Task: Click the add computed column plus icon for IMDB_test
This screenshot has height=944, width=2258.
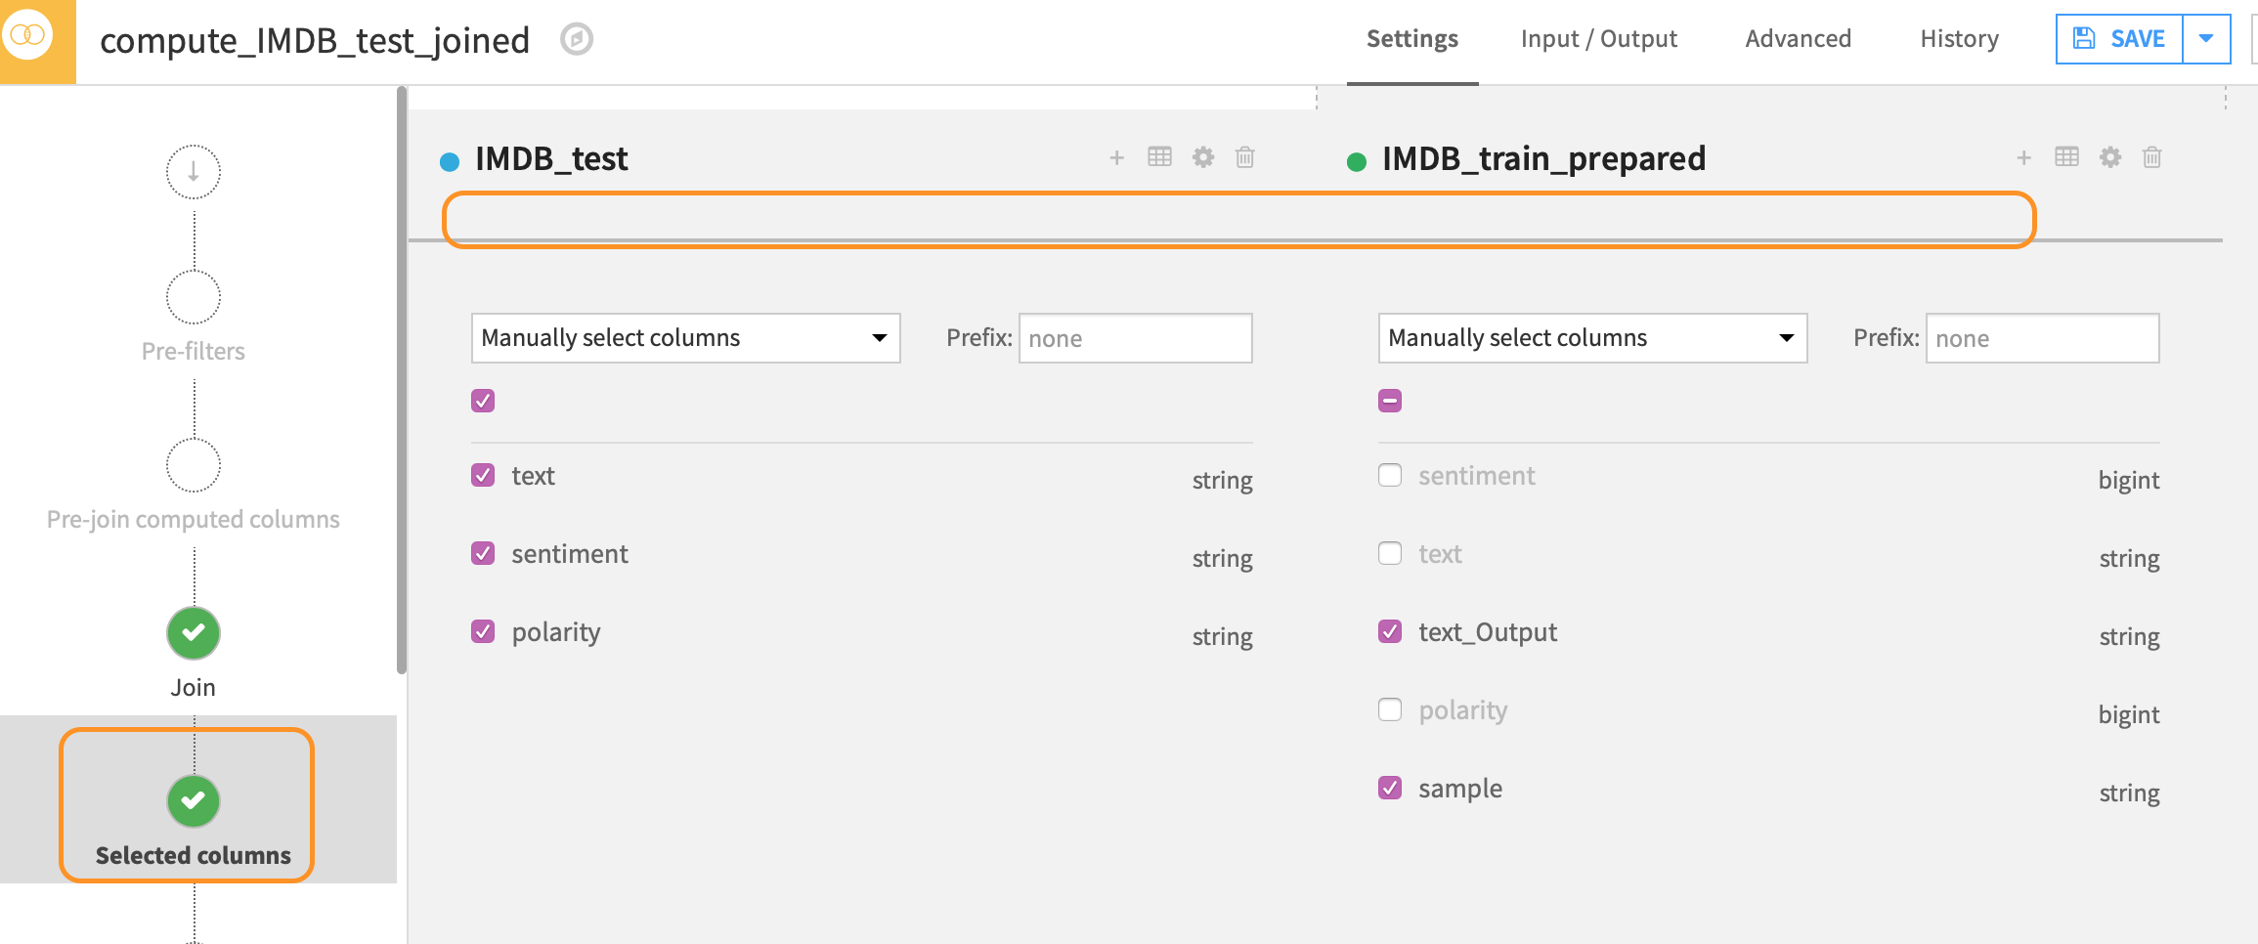Action: (x=1116, y=157)
